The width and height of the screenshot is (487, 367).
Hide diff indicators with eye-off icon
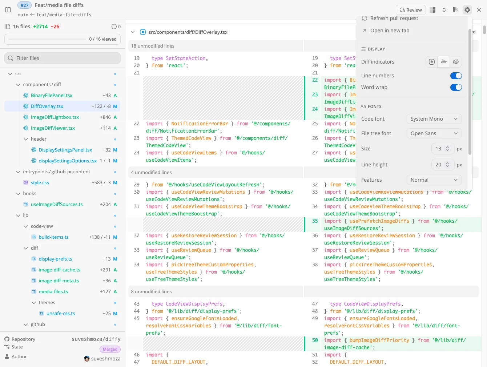(456, 62)
